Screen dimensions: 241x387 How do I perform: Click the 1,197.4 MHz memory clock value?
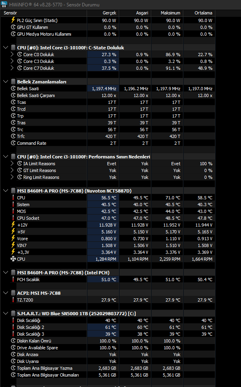pos(104,88)
